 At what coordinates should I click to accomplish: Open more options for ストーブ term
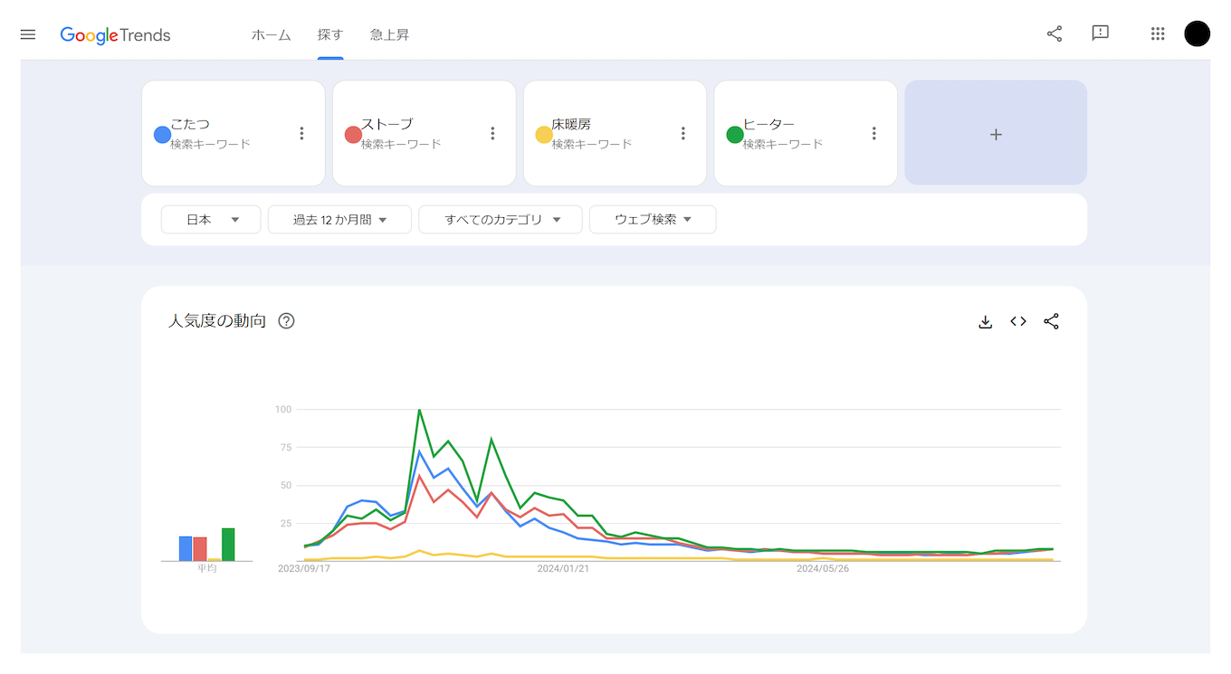tap(493, 133)
